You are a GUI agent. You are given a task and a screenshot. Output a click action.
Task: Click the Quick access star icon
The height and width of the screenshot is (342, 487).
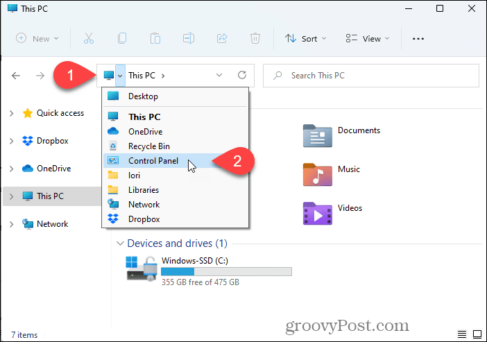[28, 113]
